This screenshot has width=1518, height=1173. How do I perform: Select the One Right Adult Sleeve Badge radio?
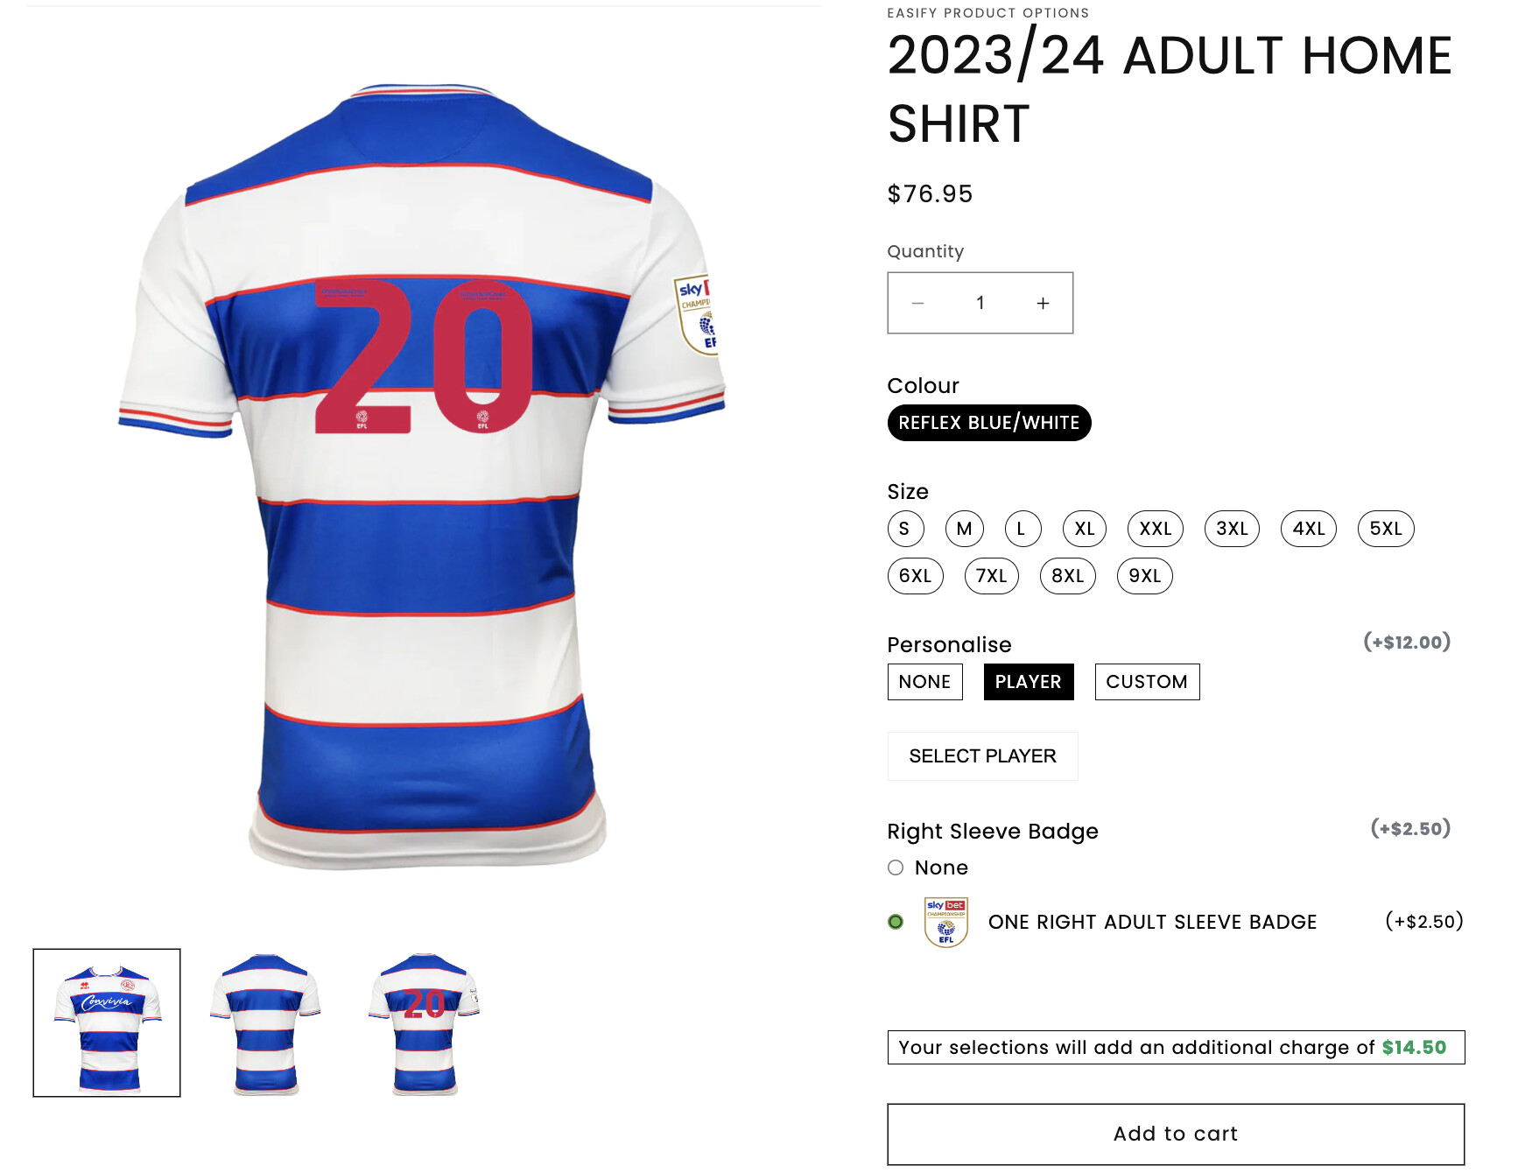896,922
